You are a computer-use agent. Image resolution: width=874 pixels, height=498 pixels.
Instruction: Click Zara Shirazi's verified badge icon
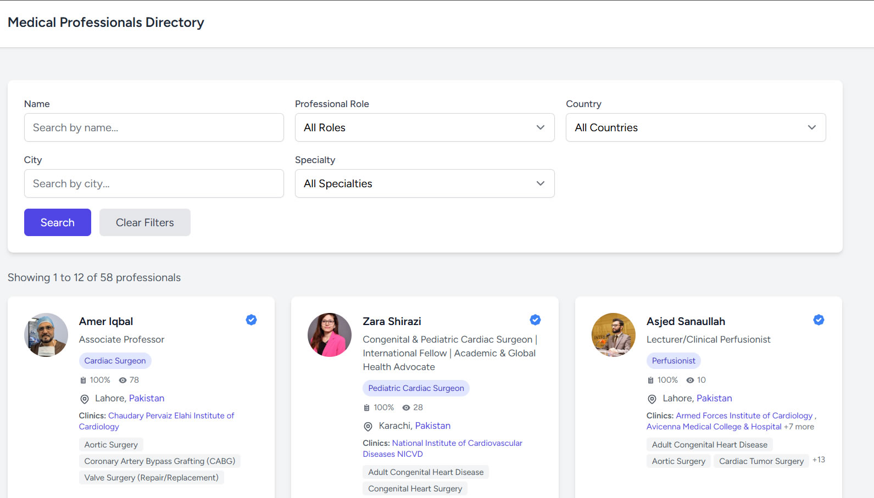tap(535, 320)
